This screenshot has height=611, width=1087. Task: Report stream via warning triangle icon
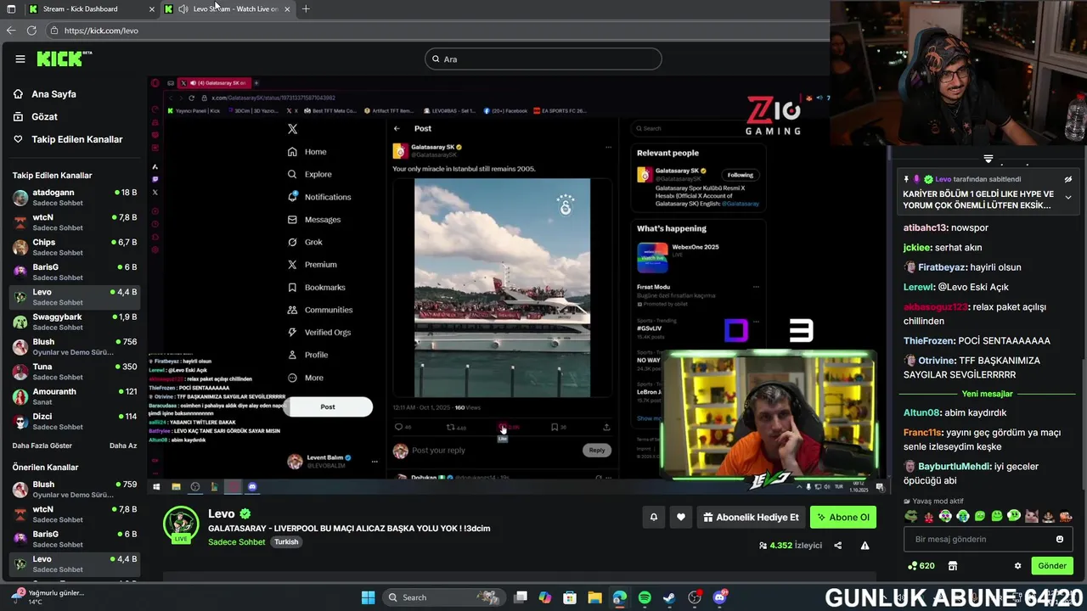pos(865,546)
